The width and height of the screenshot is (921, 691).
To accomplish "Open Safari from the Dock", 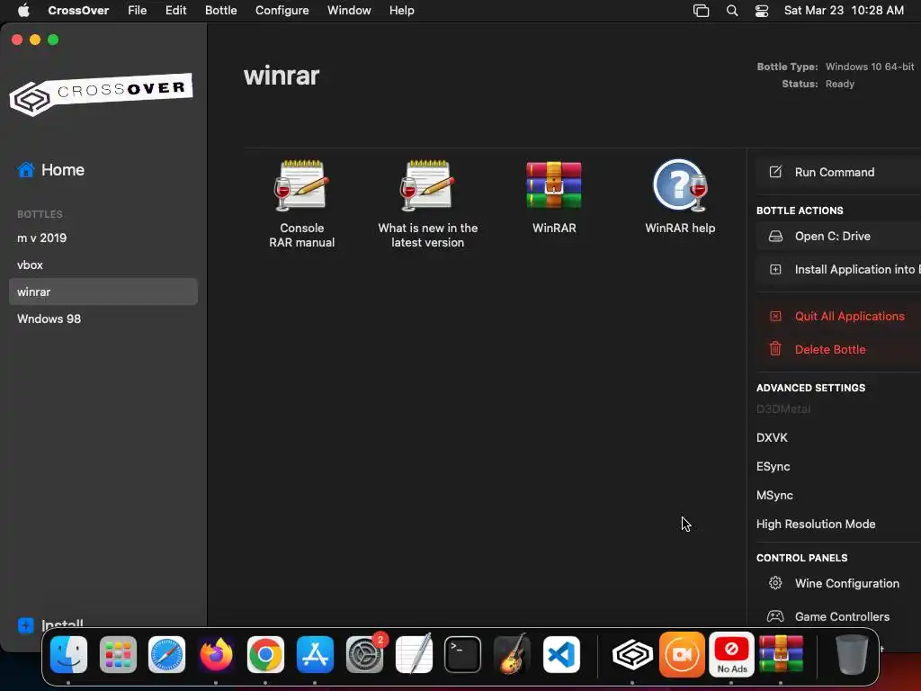I will click(x=166, y=654).
